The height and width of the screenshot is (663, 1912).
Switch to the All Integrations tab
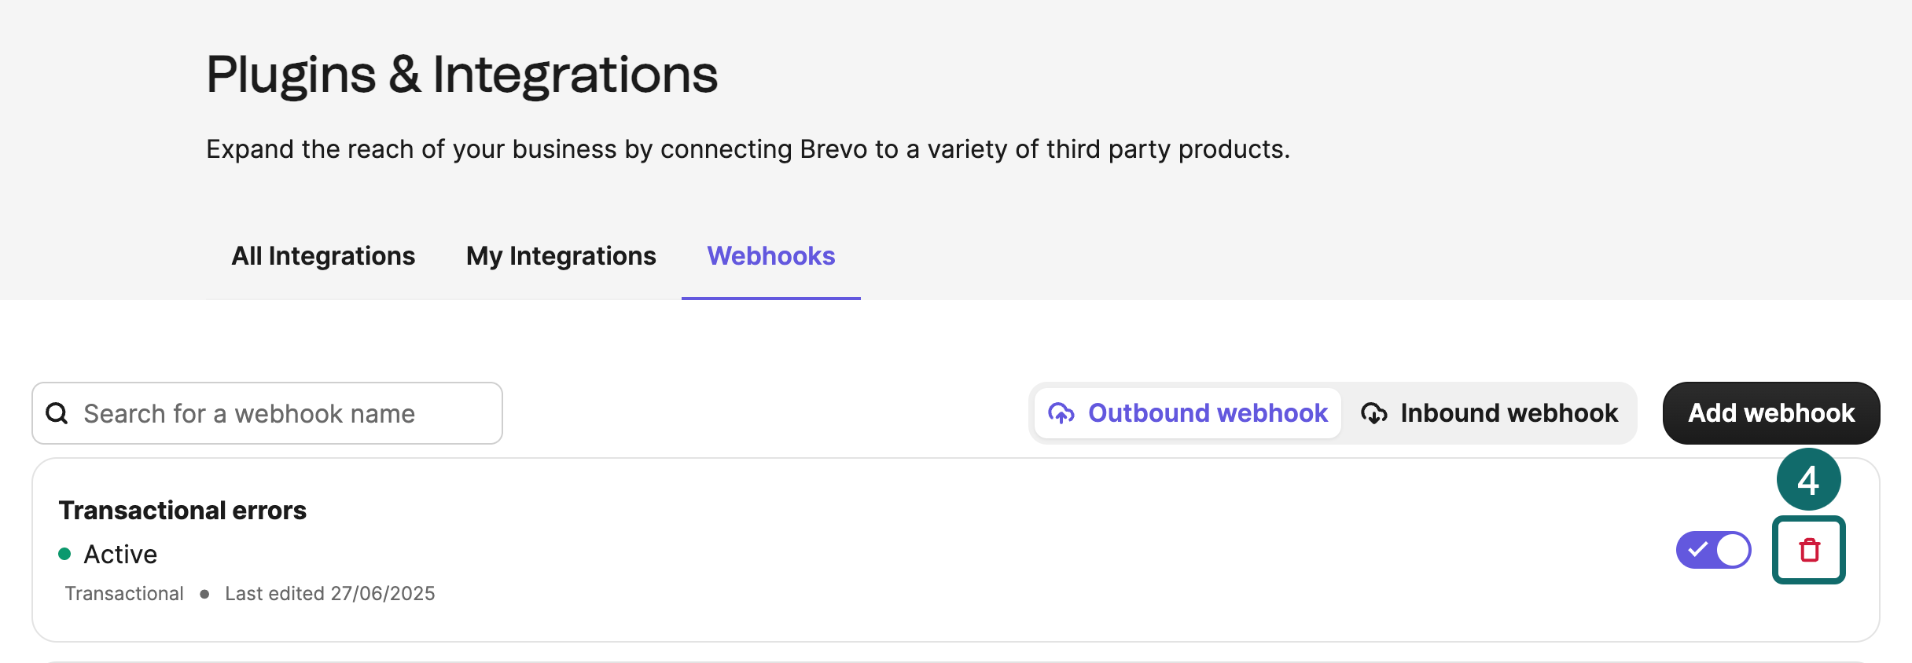322,255
